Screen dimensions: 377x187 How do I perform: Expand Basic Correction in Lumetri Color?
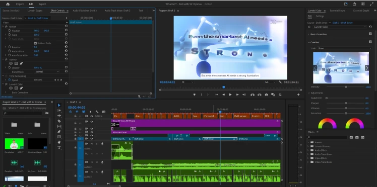pos(309,34)
